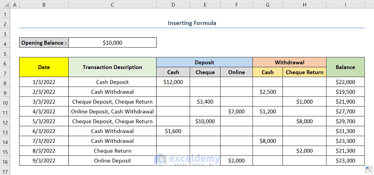Click the $19,500 balance cell

click(345, 91)
